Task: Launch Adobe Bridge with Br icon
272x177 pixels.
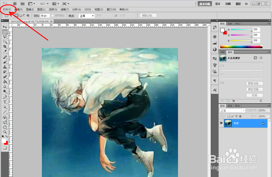Action: click(x=15, y=4)
